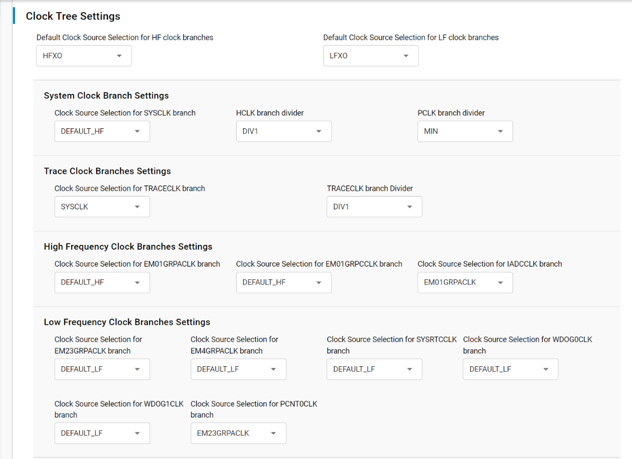The height and width of the screenshot is (459, 632).
Task: Select the System Clock Branch Settings section title
Action: (106, 95)
